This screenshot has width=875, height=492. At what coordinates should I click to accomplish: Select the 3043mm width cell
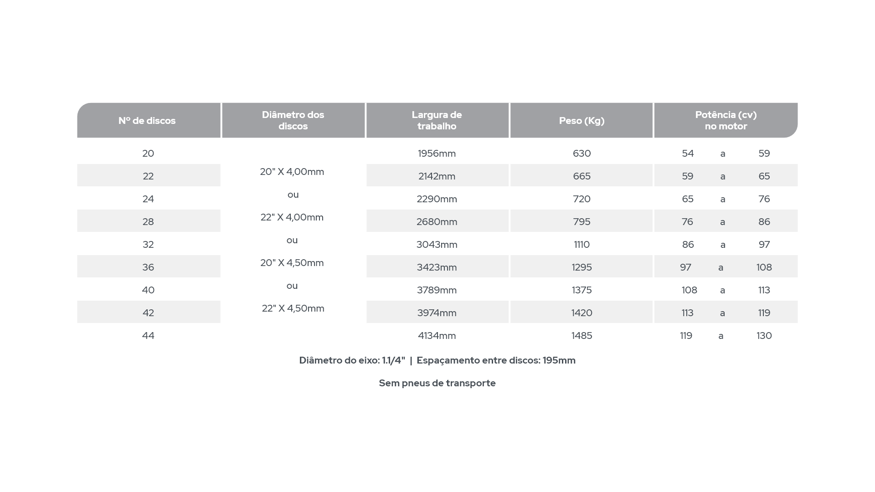click(437, 245)
